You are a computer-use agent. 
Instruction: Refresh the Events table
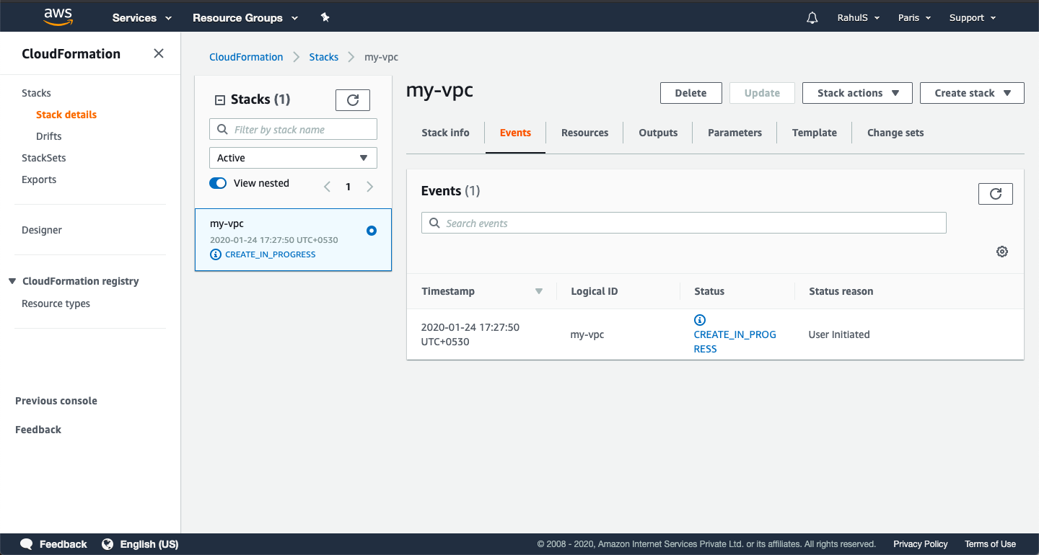[x=995, y=193]
